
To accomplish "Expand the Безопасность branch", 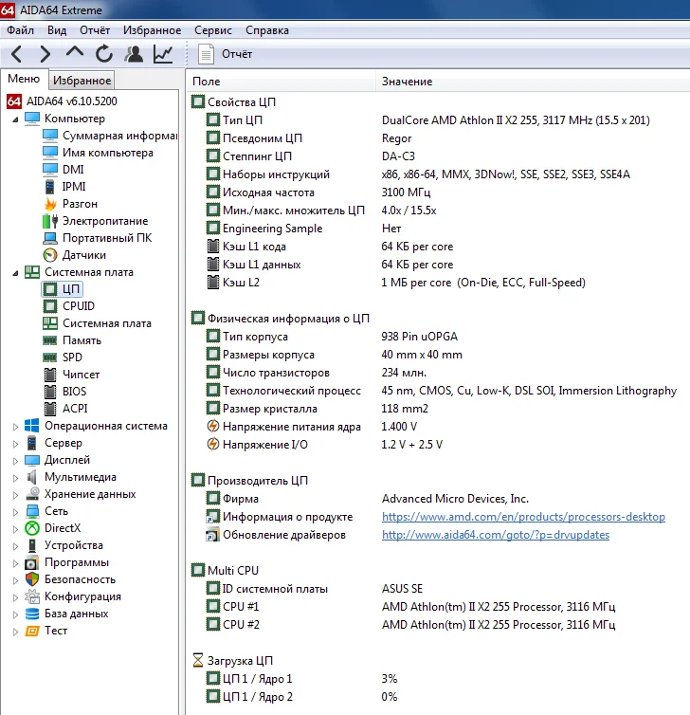I will coord(15,580).
